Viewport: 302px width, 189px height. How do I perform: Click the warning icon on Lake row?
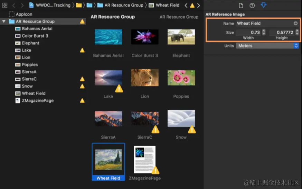(82, 50)
